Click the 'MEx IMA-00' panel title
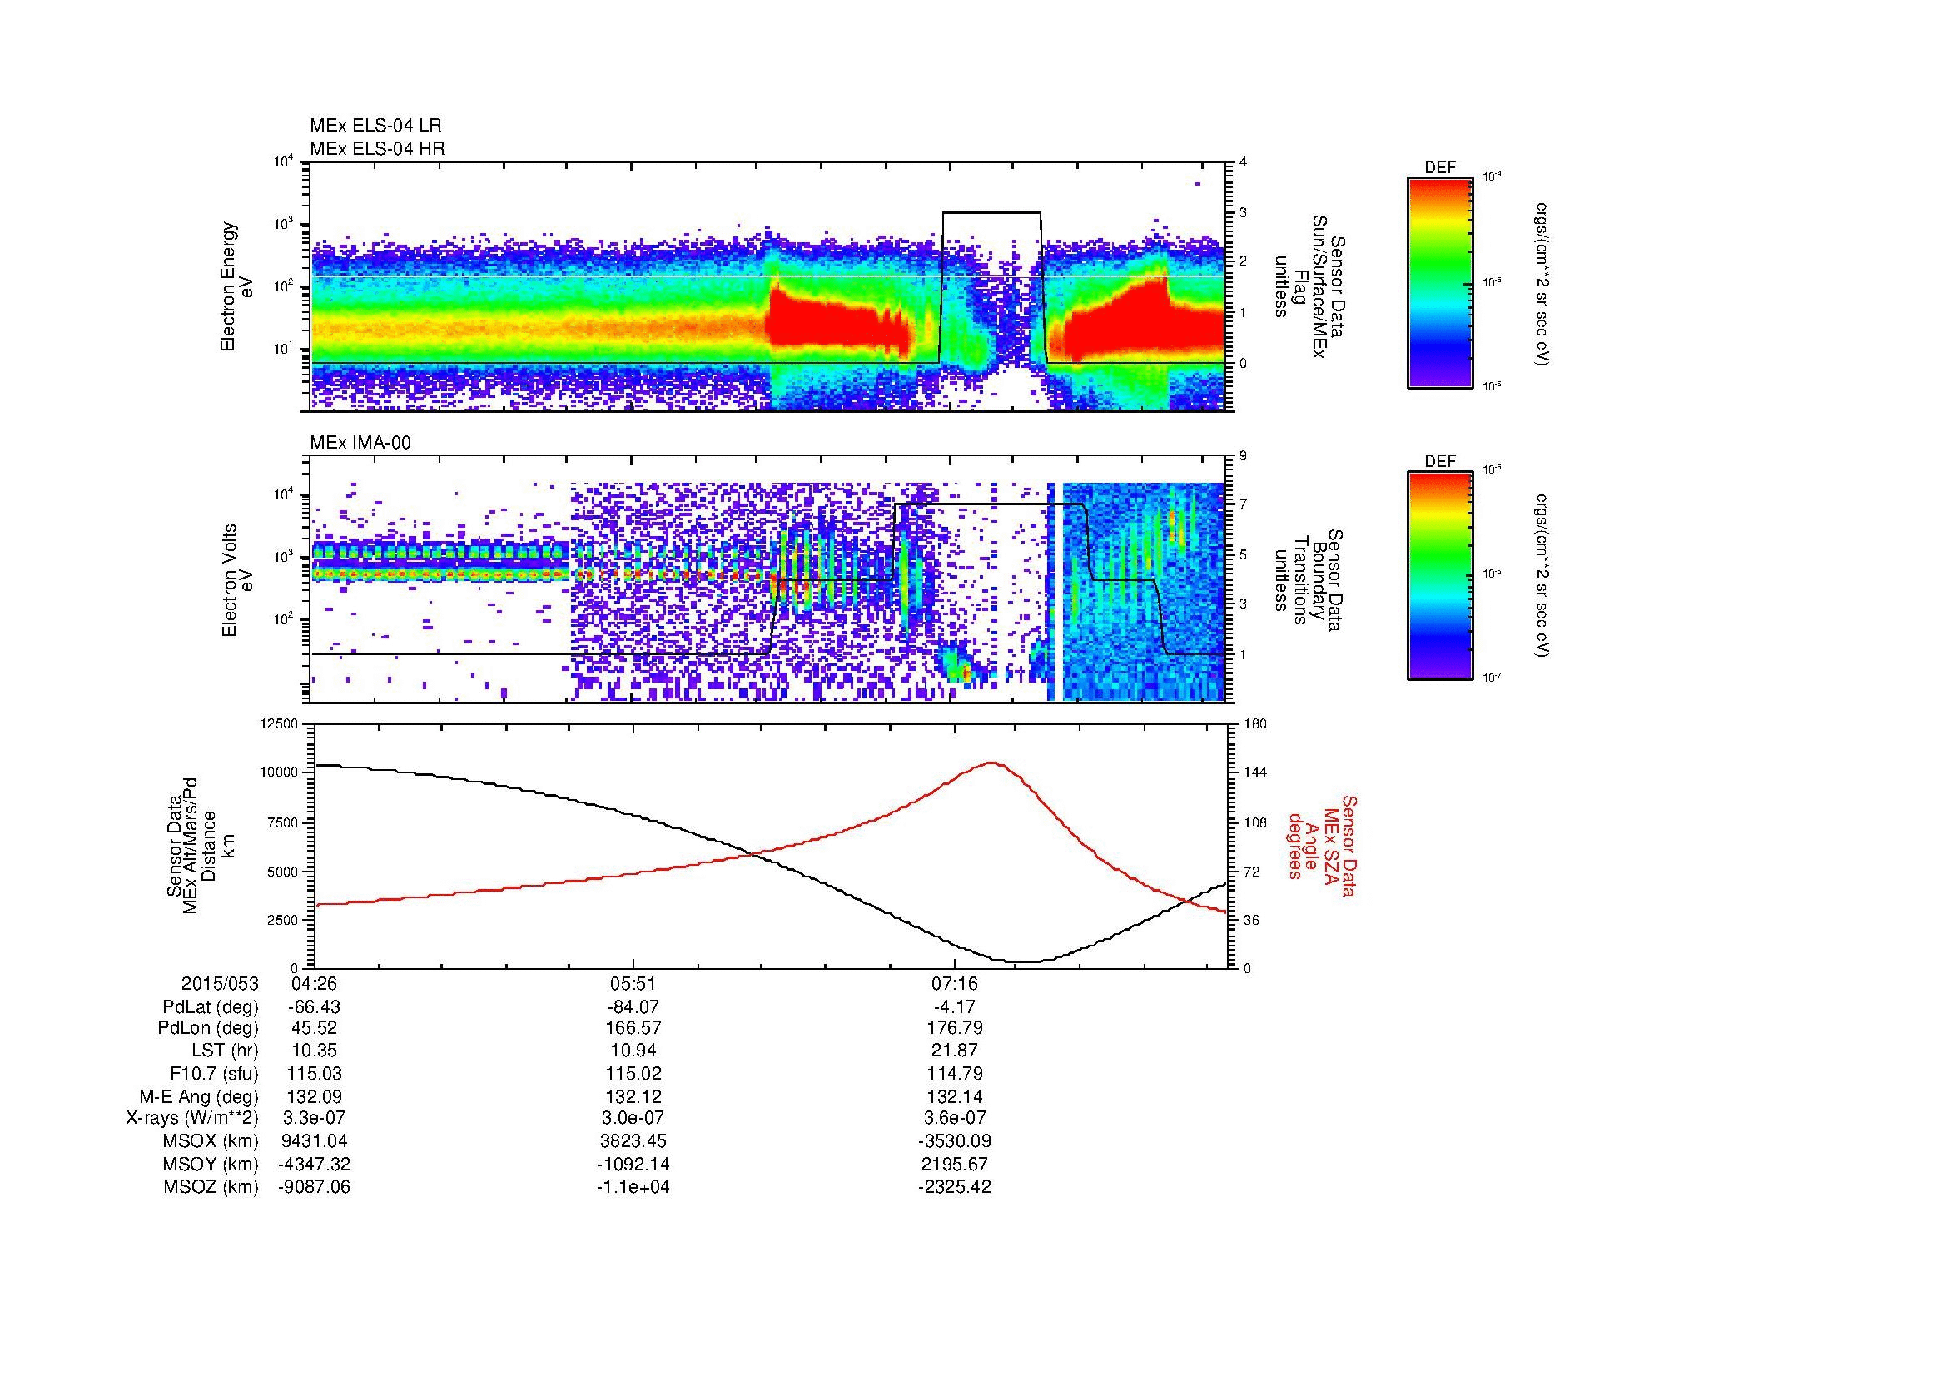 tap(360, 443)
